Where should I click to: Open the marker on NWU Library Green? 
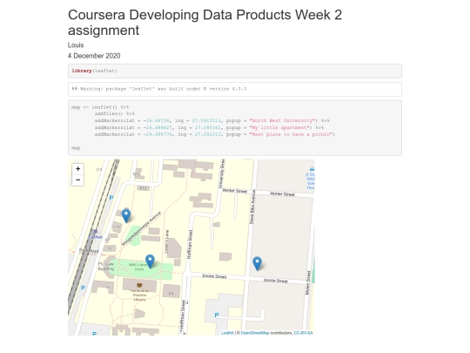(150, 261)
